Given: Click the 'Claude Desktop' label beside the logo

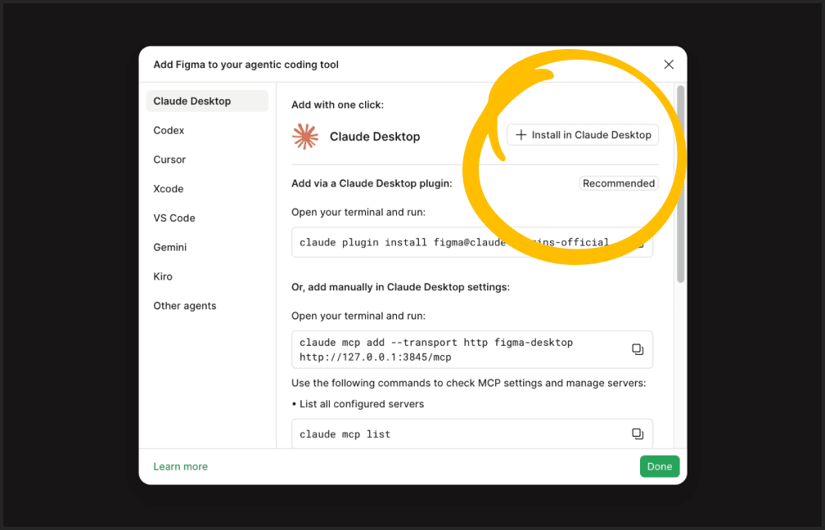Looking at the screenshot, I should [x=375, y=137].
